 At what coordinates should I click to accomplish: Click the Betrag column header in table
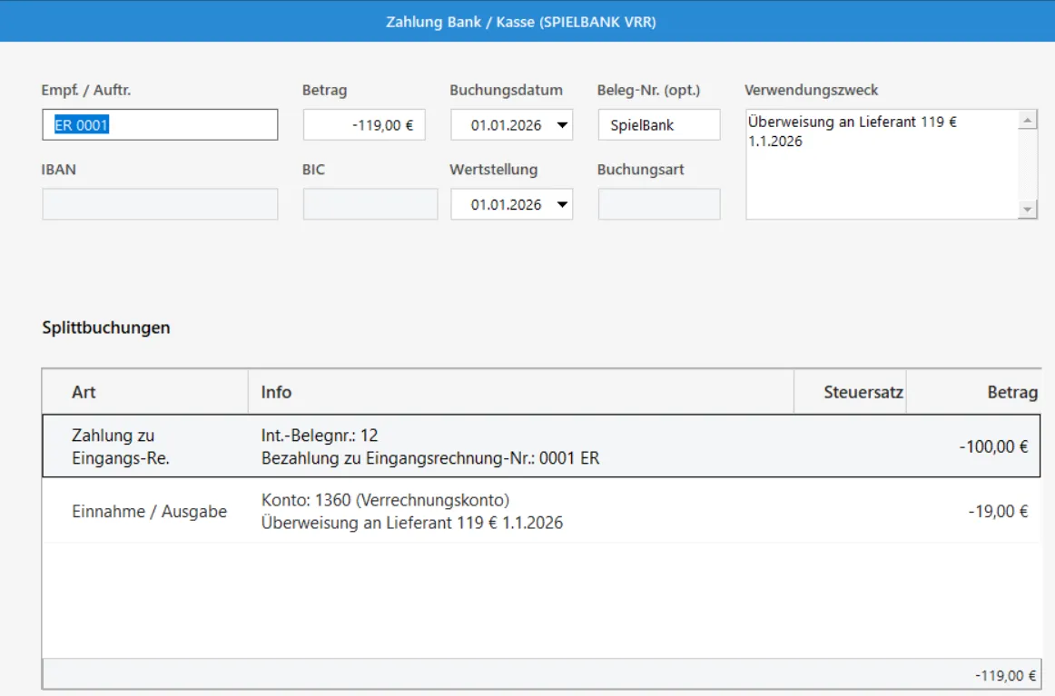click(1011, 392)
